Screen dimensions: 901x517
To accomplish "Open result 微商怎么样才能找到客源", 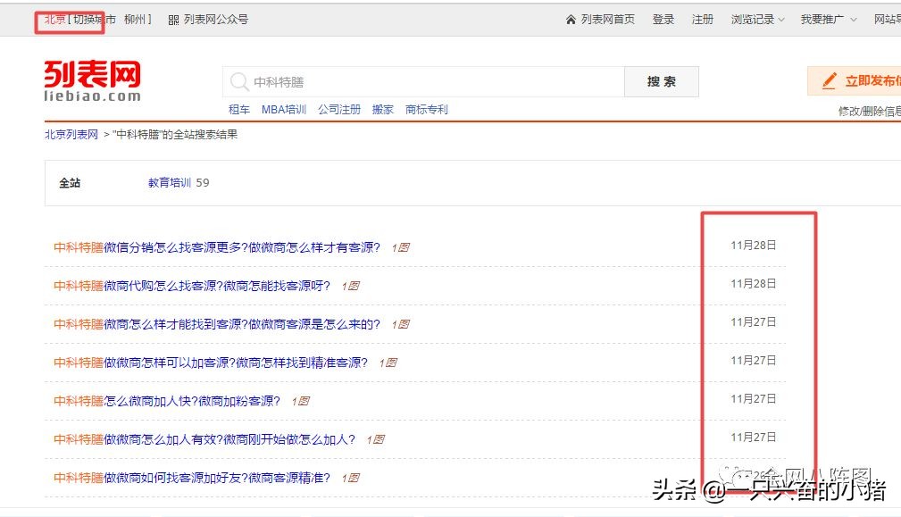I will [217, 324].
